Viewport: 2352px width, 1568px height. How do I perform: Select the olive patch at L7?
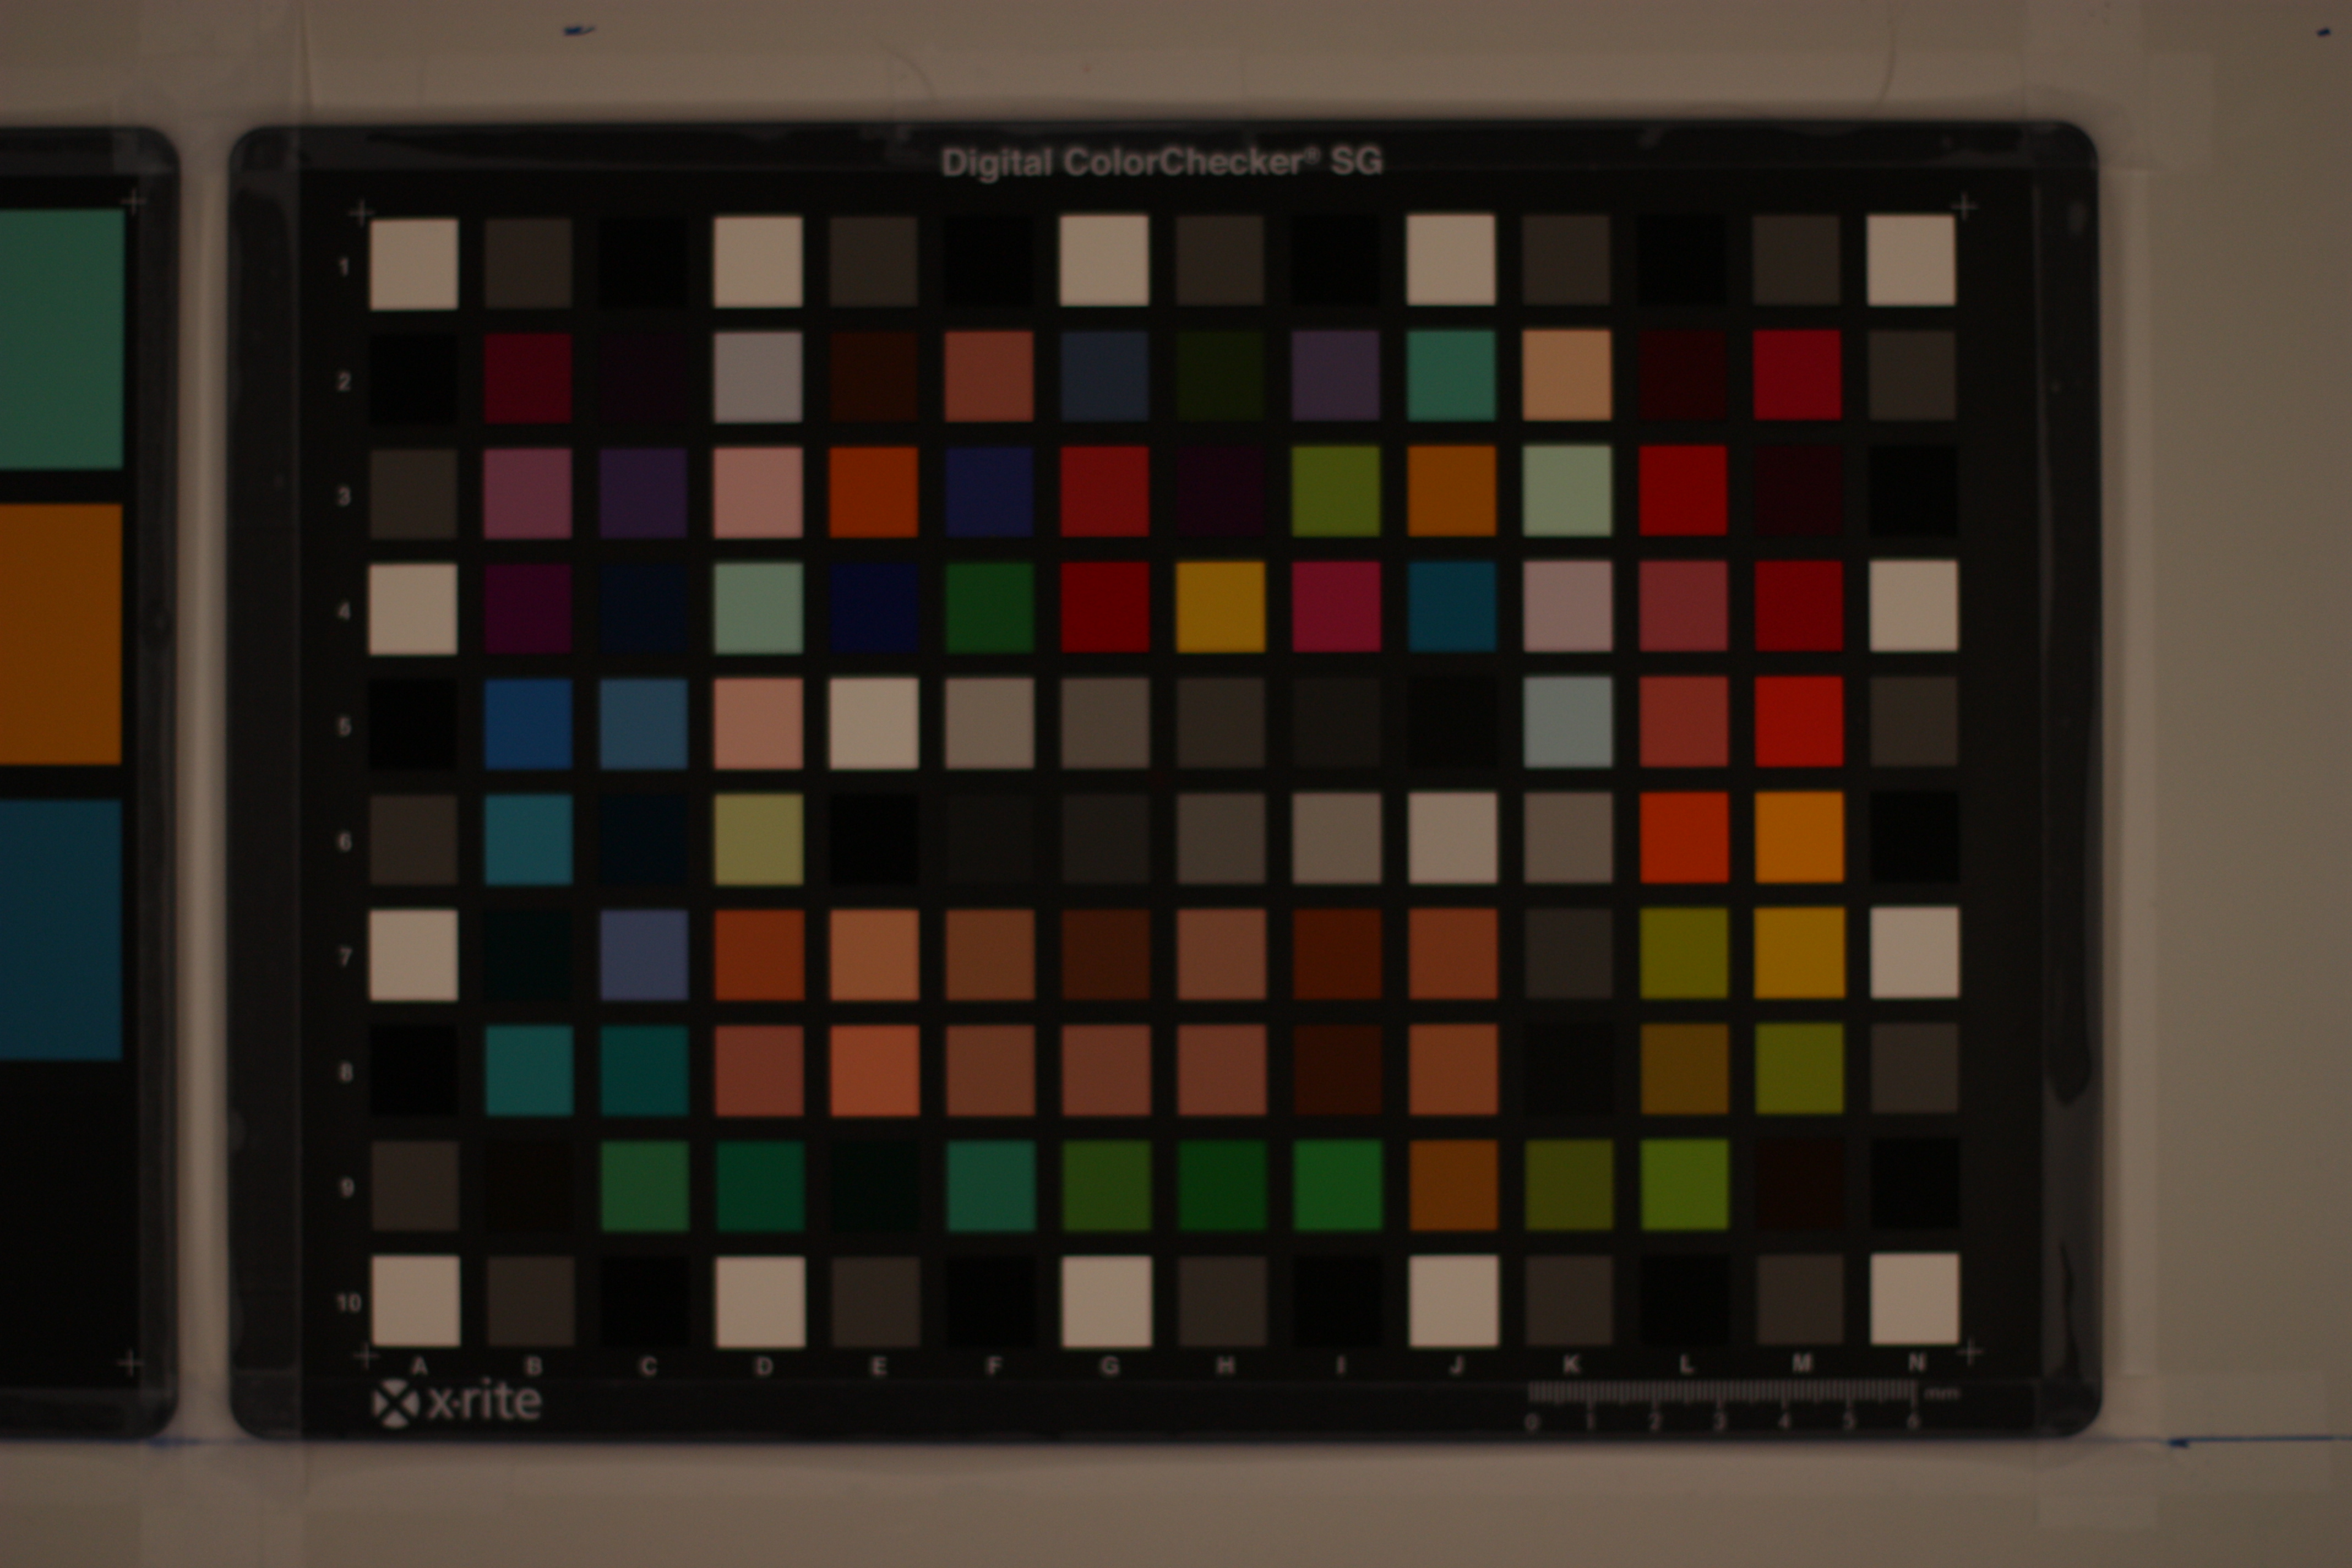pos(1684,953)
